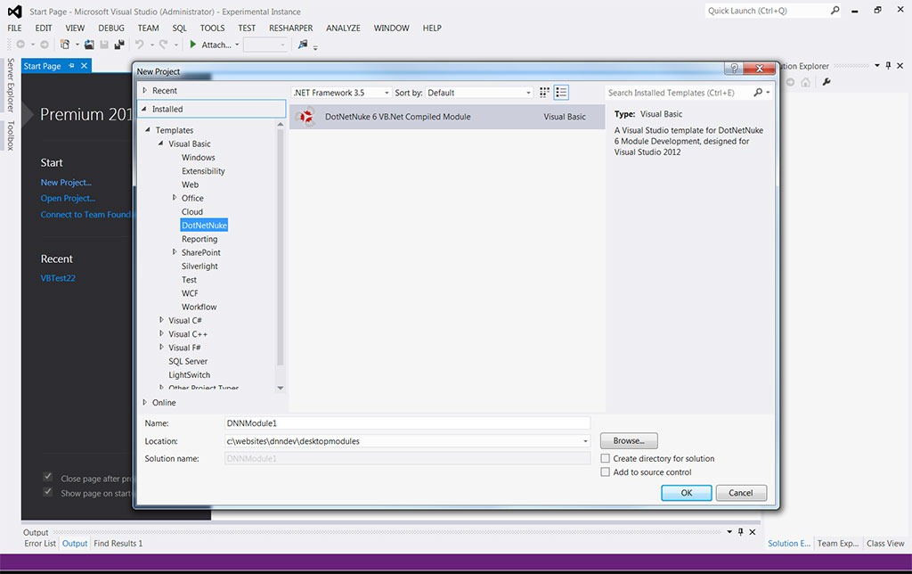Screen dimensions: 912x574
Task: Open Solution Explorer properties wrench icon
Action: pos(826,82)
